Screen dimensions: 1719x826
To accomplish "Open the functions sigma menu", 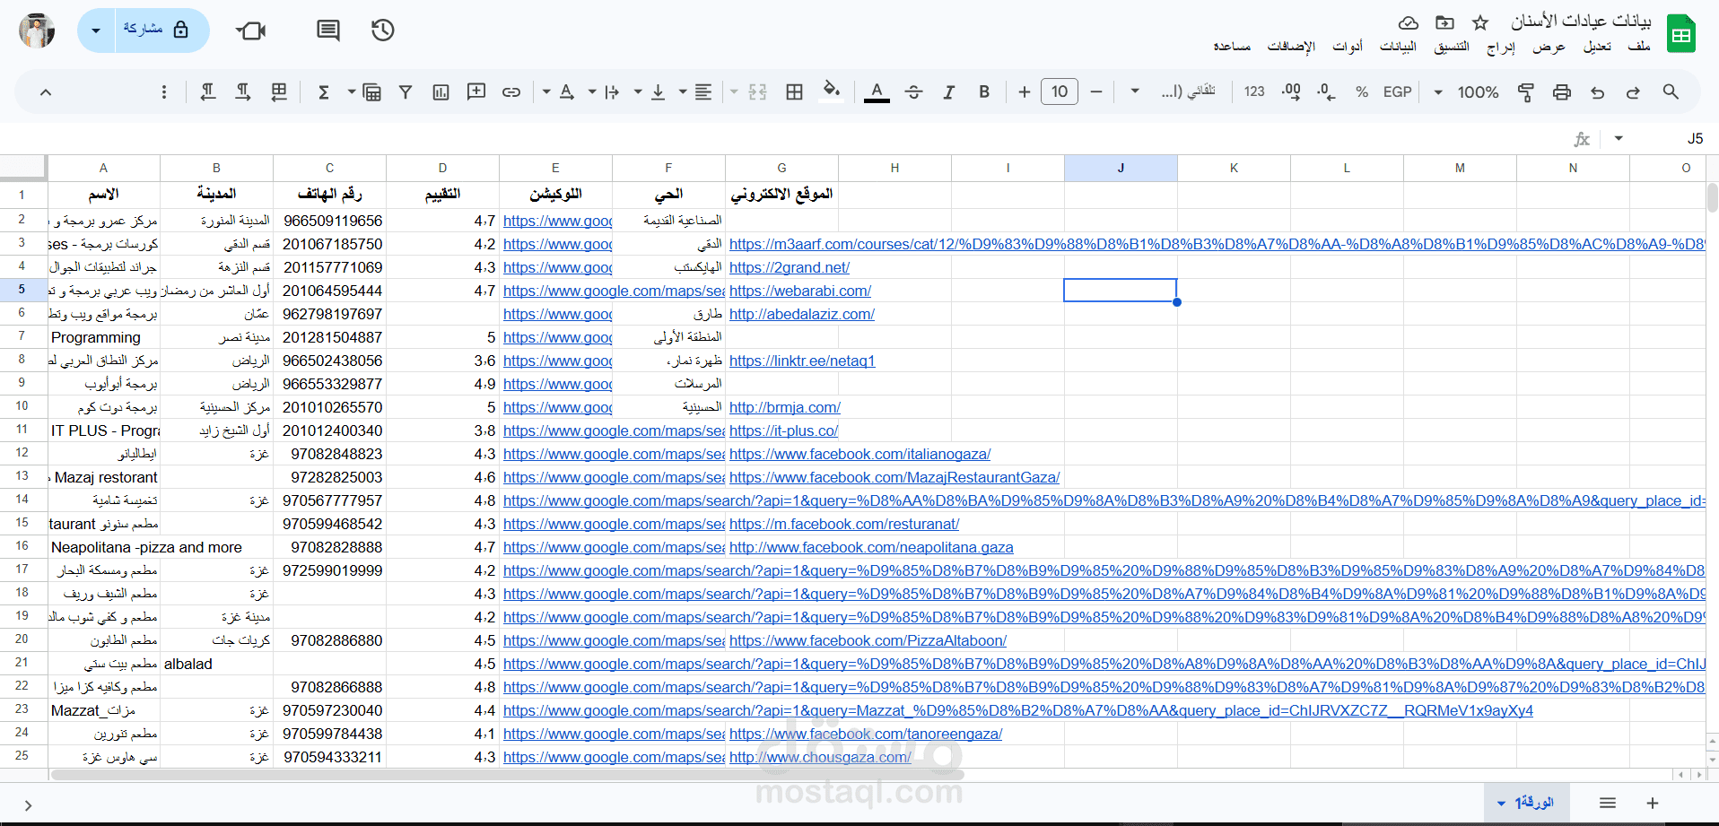I will click(x=324, y=91).
